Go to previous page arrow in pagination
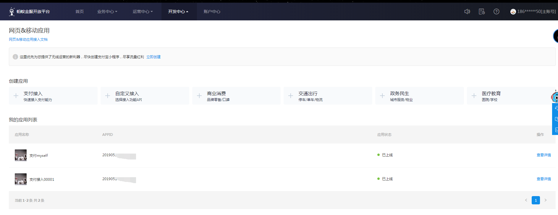558x215 pixels. click(526, 200)
